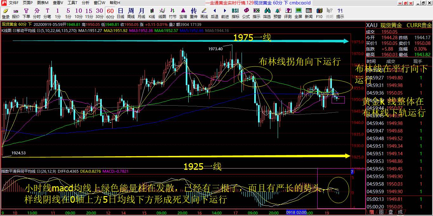Open the 页面P menu

(28, 3)
